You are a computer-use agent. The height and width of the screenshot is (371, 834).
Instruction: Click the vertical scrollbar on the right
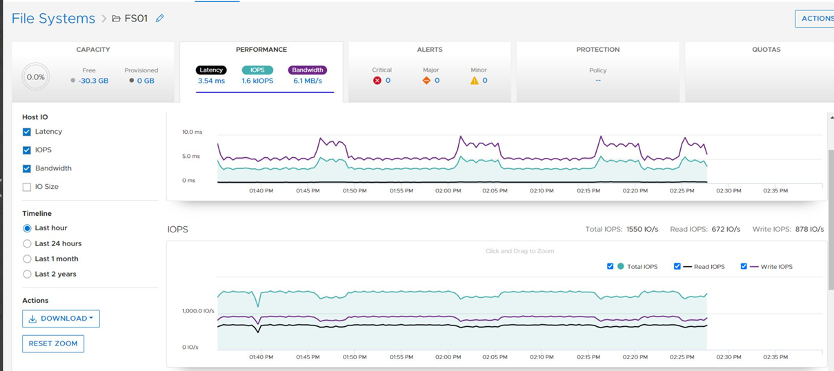point(831,207)
